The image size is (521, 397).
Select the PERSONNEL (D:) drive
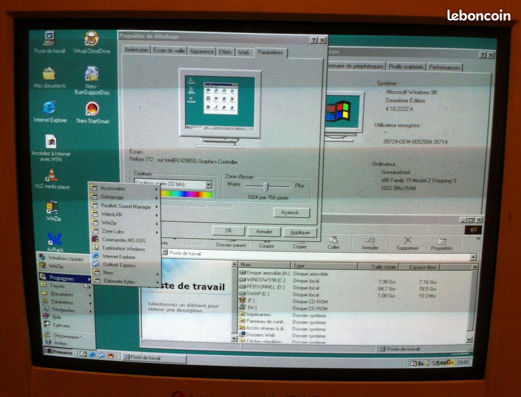(x=262, y=287)
